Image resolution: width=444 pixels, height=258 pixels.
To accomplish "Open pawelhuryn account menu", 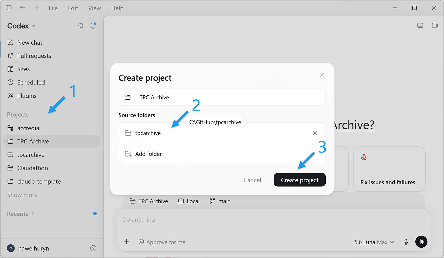I will point(28,248).
